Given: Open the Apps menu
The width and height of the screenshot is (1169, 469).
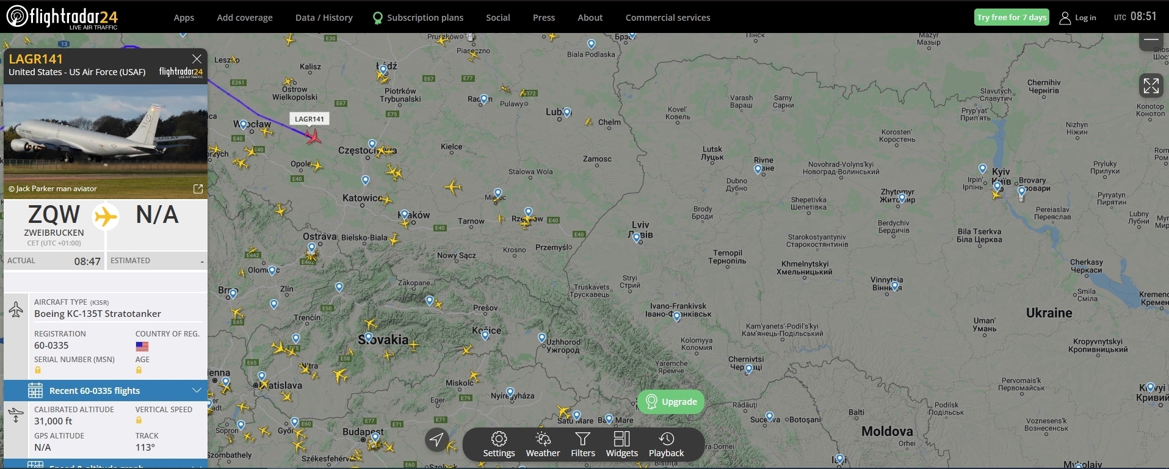Looking at the screenshot, I should pos(184,18).
